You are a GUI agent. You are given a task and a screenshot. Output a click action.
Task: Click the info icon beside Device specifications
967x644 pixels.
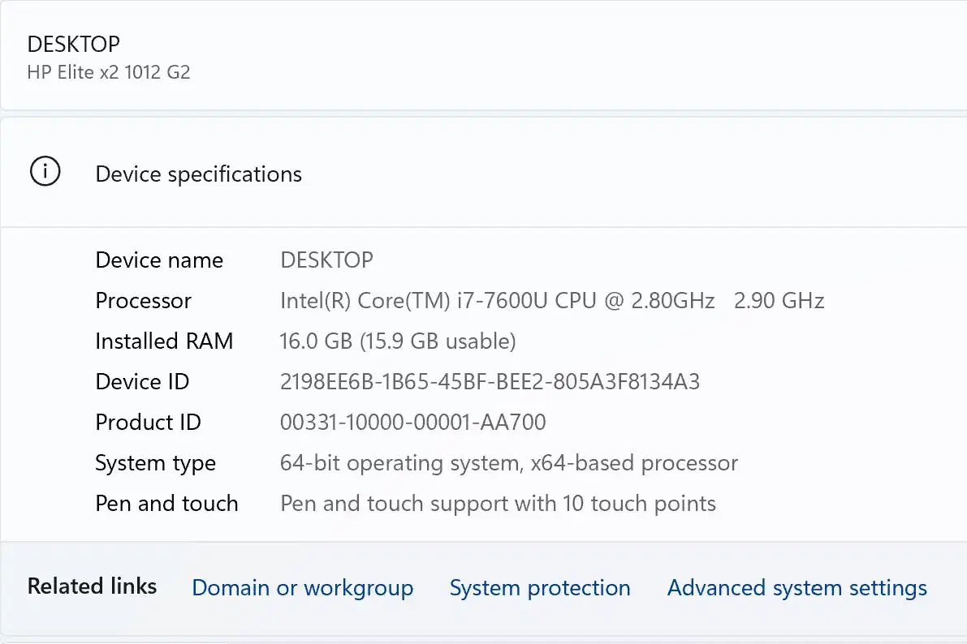(x=45, y=172)
